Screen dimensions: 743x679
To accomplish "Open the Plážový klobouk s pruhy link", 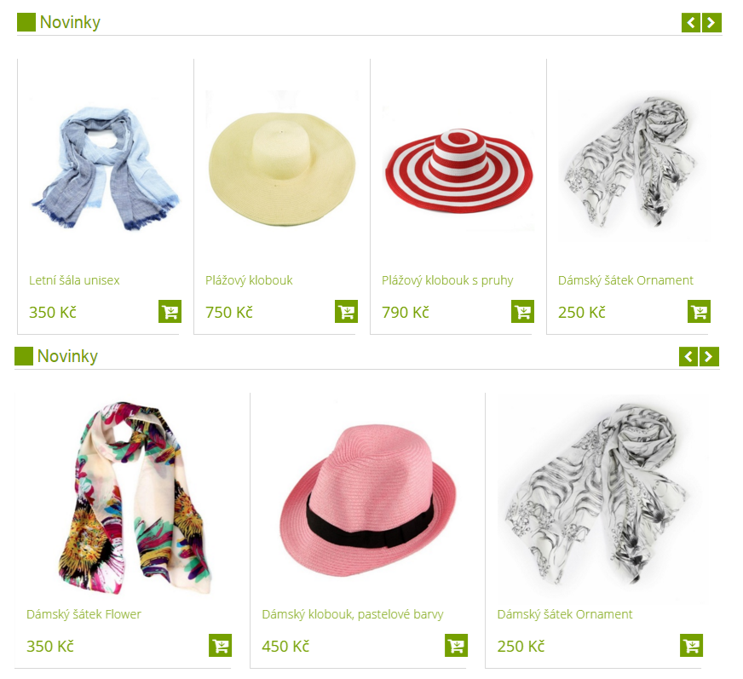I will [x=447, y=280].
